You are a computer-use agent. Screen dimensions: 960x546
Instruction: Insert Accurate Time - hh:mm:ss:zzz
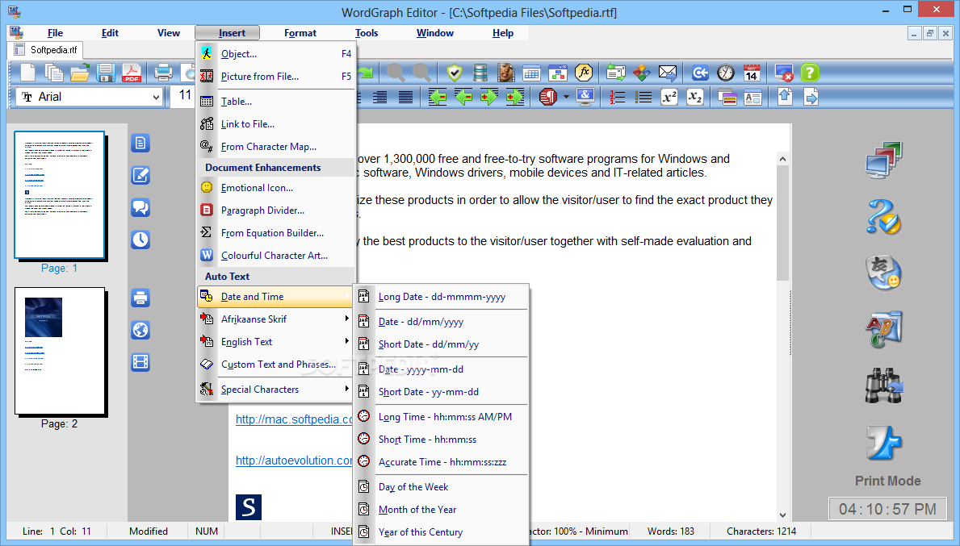(442, 462)
